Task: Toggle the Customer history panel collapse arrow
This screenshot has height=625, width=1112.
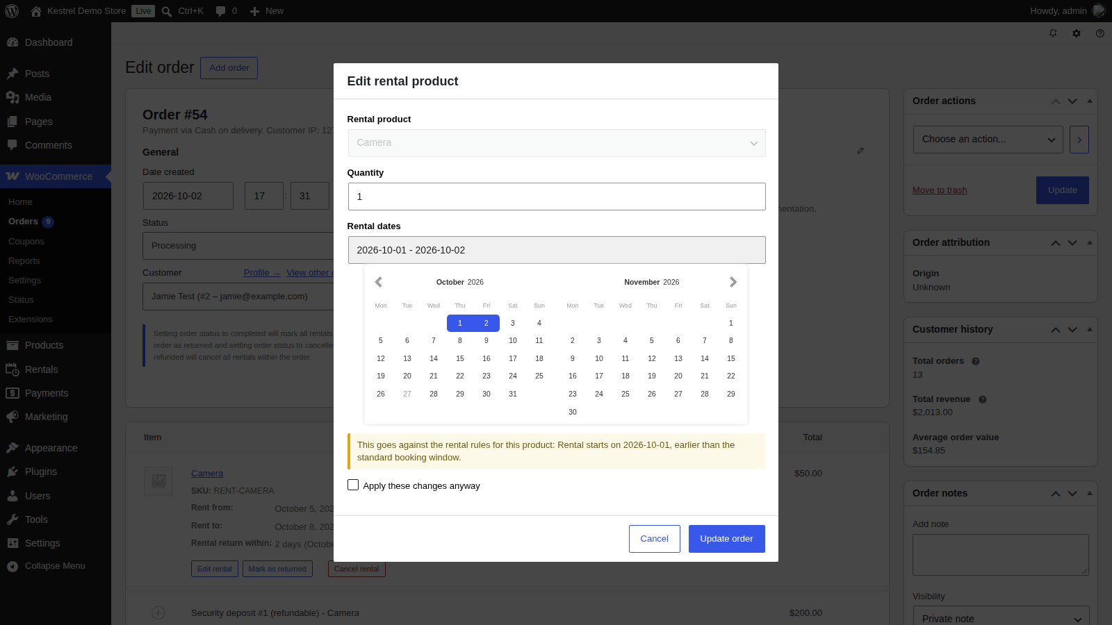Action: coord(1090,330)
